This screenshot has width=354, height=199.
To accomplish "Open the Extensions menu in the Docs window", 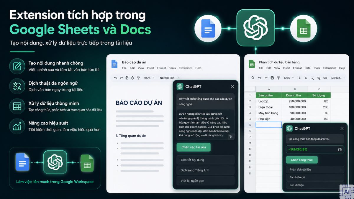I will click(186, 68).
